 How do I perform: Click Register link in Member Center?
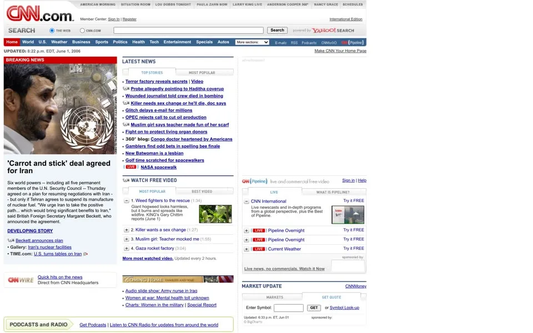point(129,19)
